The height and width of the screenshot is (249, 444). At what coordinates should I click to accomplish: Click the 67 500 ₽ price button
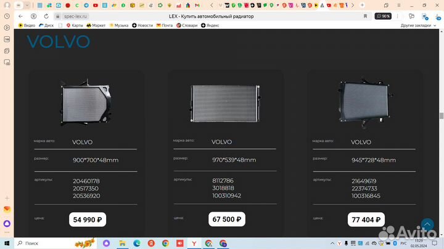click(x=227, y=219)
